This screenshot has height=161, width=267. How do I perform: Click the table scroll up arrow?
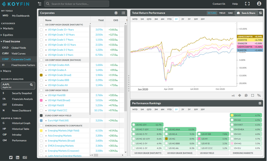(126, 24)
